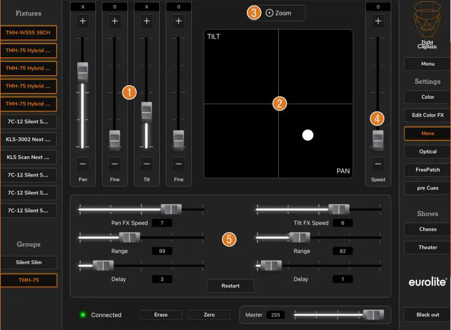Click the Erase button
451x330 pixels.
[x=161, y=315]
